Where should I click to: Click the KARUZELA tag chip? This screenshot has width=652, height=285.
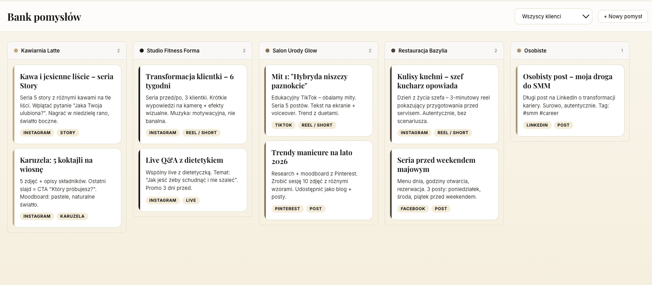point(72,217)
